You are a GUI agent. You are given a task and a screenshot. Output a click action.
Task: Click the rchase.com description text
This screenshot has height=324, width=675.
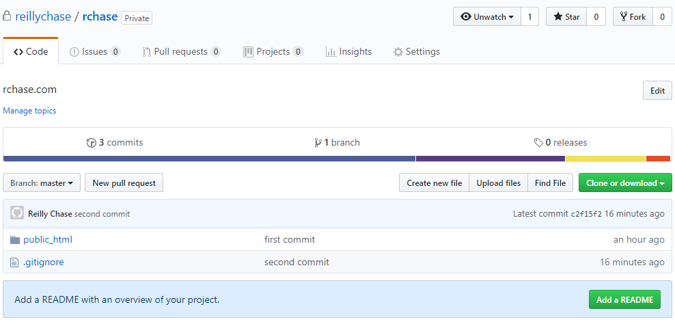pyautogui.click(x=29, y=90)
